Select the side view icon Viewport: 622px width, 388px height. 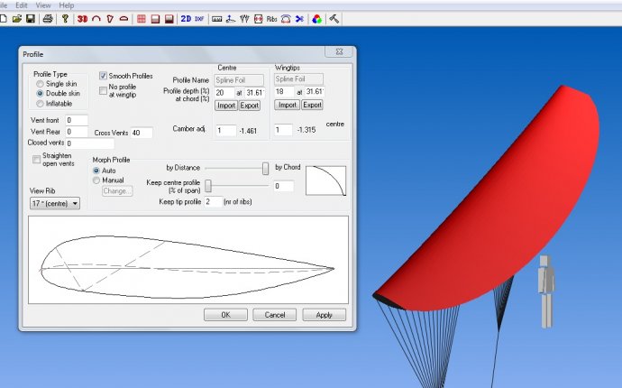110,19
